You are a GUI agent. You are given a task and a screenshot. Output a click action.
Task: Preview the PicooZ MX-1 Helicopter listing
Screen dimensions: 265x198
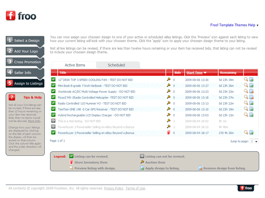coord(246,97)
